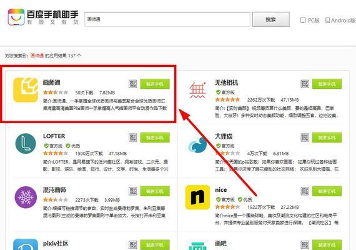Show QR code for 画师通
Screen dimensions: 356x250
tap(133, 84)
